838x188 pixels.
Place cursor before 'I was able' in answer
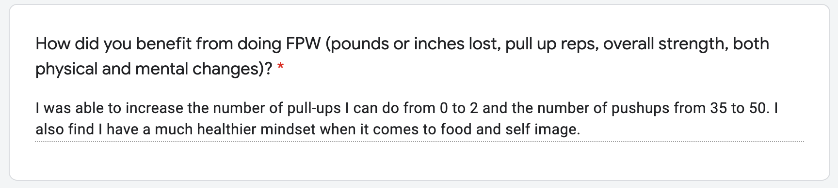(35, 108)
